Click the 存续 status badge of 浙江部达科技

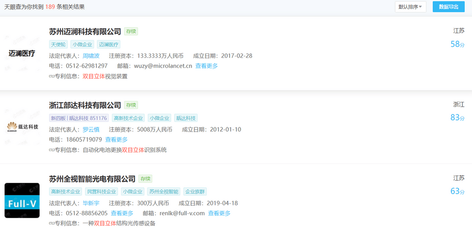point(131,105)
